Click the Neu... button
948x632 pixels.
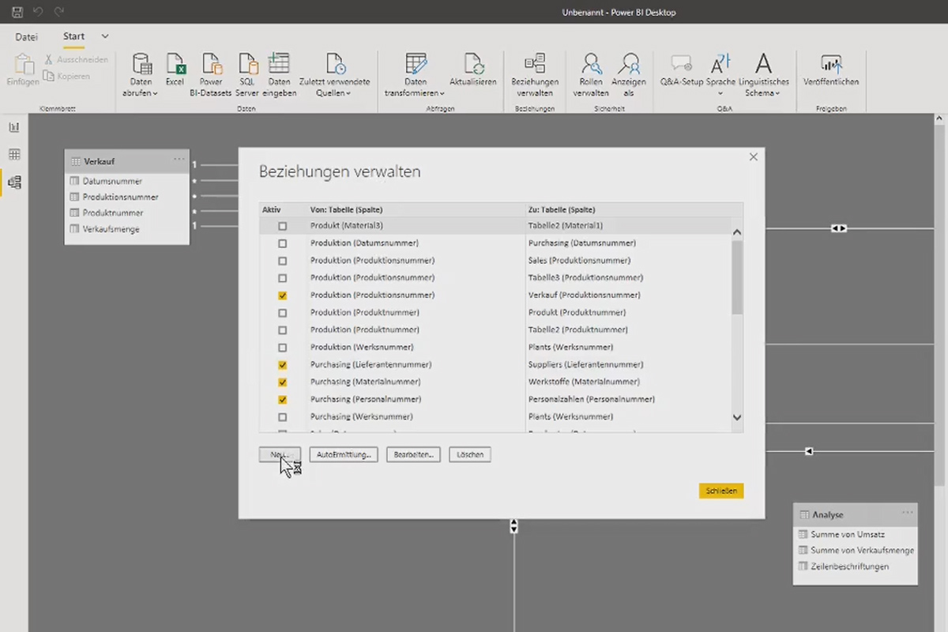280,454
